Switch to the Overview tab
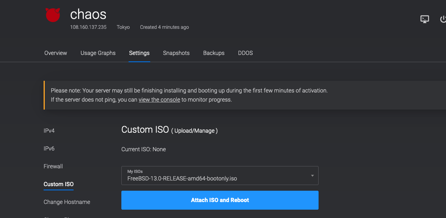This screenshot has width=446, height=218. pos(55,53)
